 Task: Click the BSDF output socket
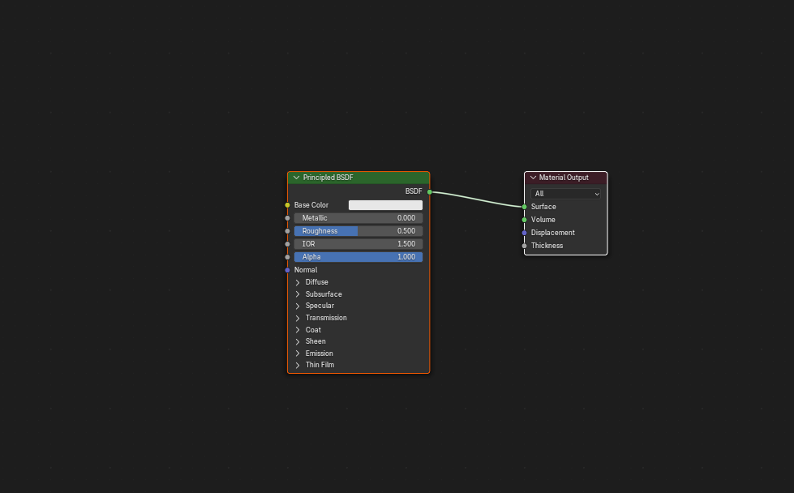click(429, 192)
